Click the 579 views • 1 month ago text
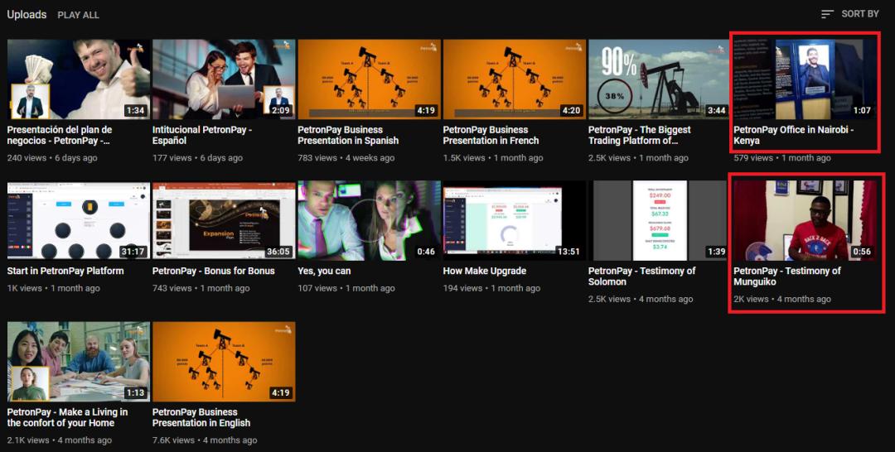 tap(782, 158)
